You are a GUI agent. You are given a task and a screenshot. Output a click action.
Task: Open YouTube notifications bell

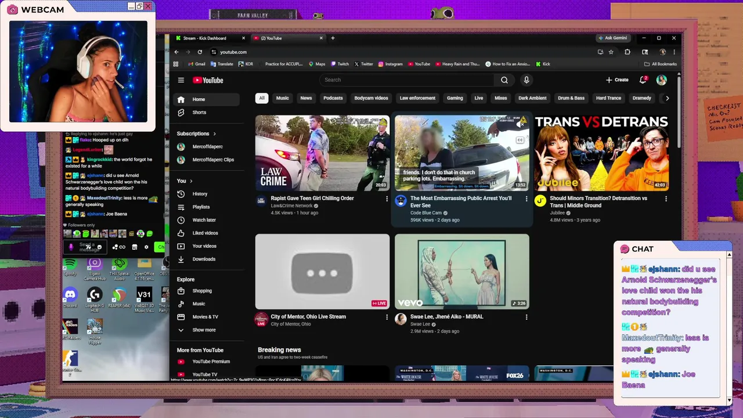pos(643,80)
